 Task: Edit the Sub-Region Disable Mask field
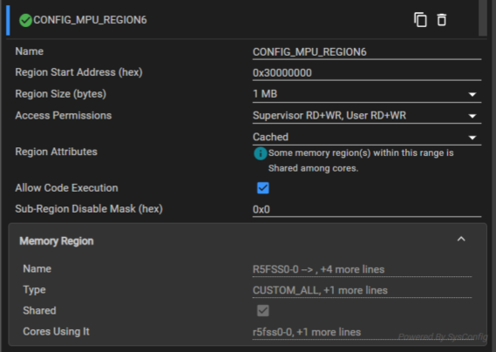[367, 209]
